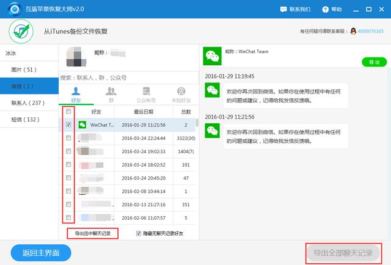Click the second welcome message bubble
The width and height of the screenshot is (391, 265).
point(285,136)
